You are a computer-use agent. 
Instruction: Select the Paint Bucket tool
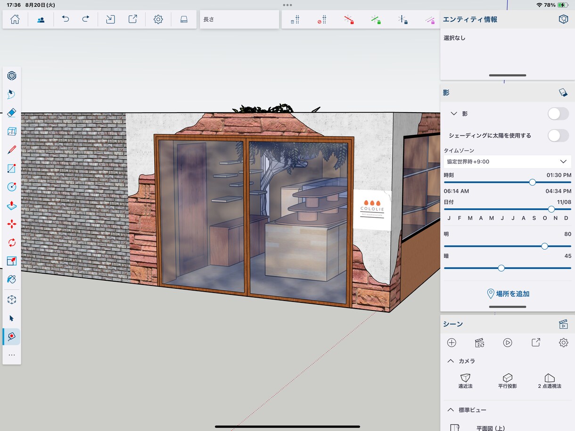[12, 279]
